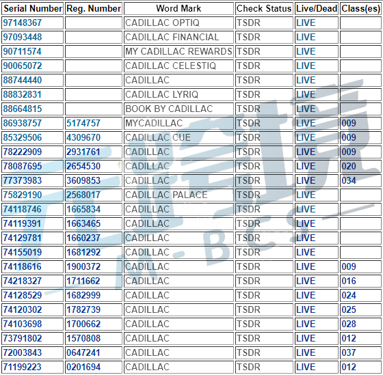Click LIVE status for CADILLAC LYRIQ row
This screenshot has height=375, width=383.
306,95
